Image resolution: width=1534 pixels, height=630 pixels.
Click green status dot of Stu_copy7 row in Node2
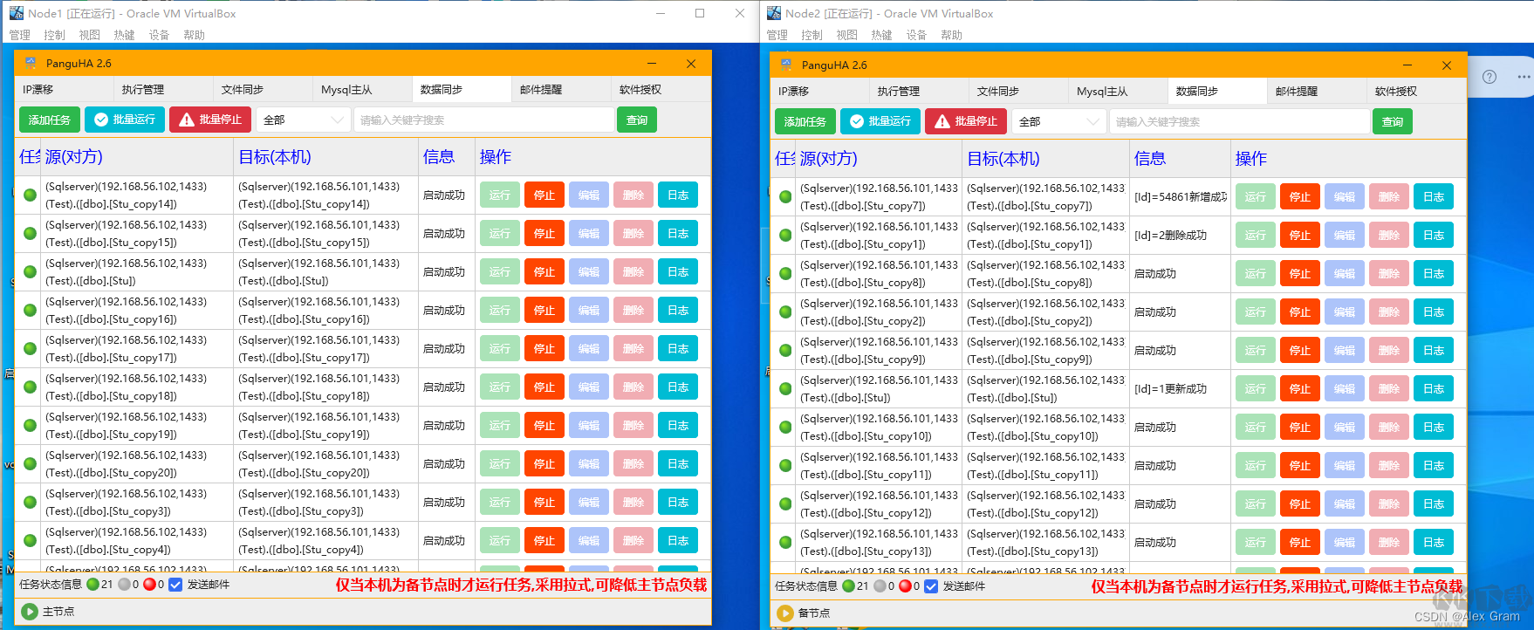(785, 197)
